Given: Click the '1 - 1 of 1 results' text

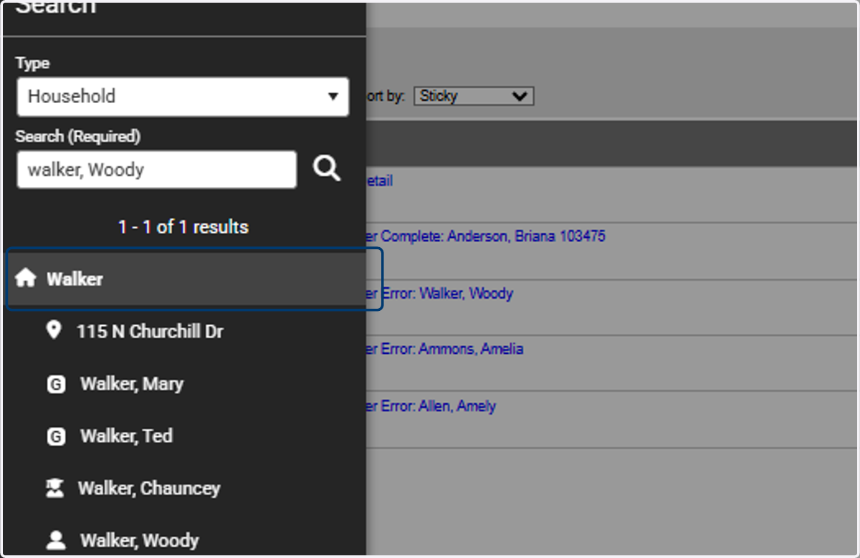Looking at the screenshot, I should (183, 227).
